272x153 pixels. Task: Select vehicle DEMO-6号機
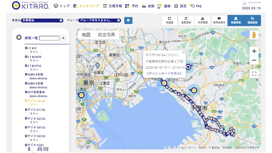34,83
